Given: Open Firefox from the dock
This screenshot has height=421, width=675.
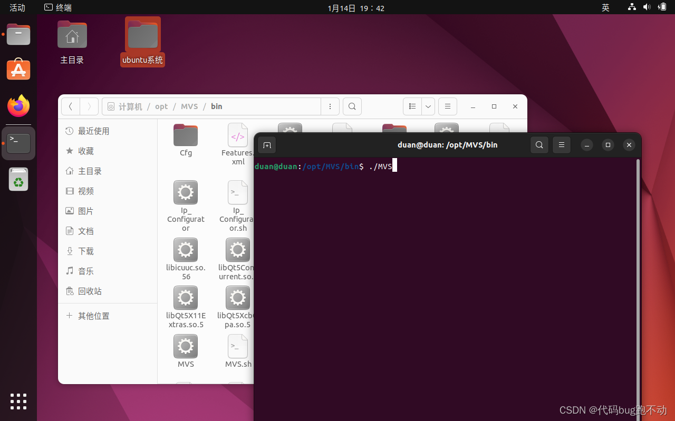Looking at the screenshot, I should (18, 106).
